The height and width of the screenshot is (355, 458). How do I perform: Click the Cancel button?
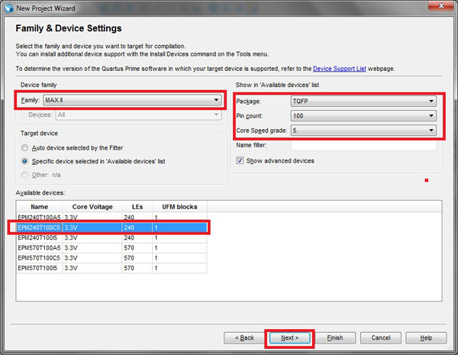click(x=381, y=337)
